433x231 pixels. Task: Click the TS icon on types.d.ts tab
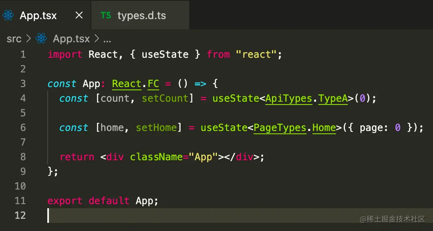[x=106, y=15]
